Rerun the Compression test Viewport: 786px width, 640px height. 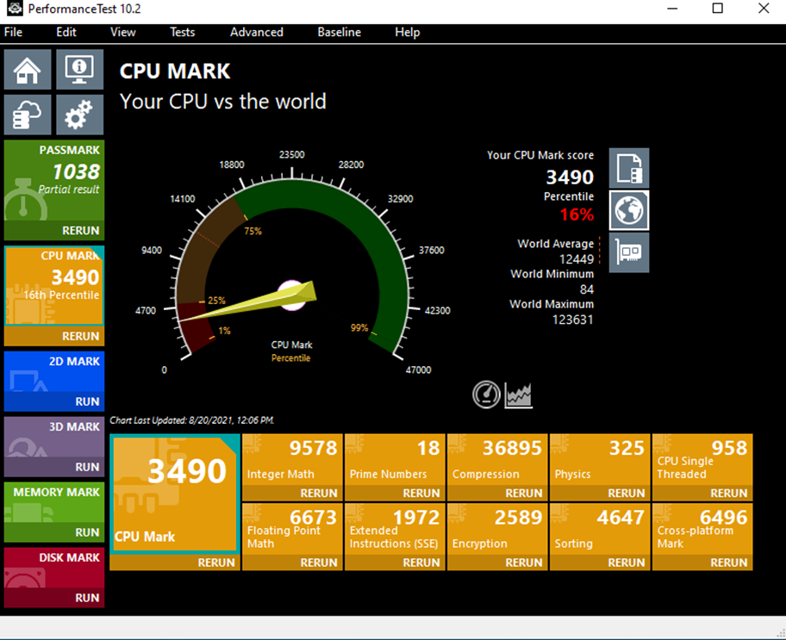(x=497, y=494)
